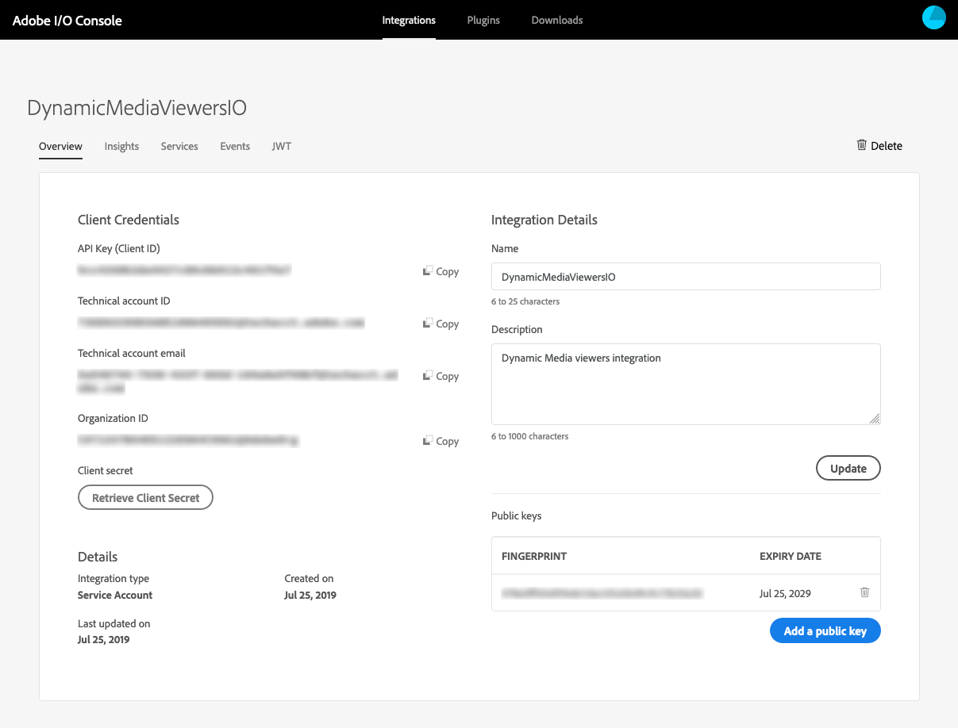The height and width of the screenshot is (728, 958).
Task: Go to the Events tab
Action: point(235,146)
